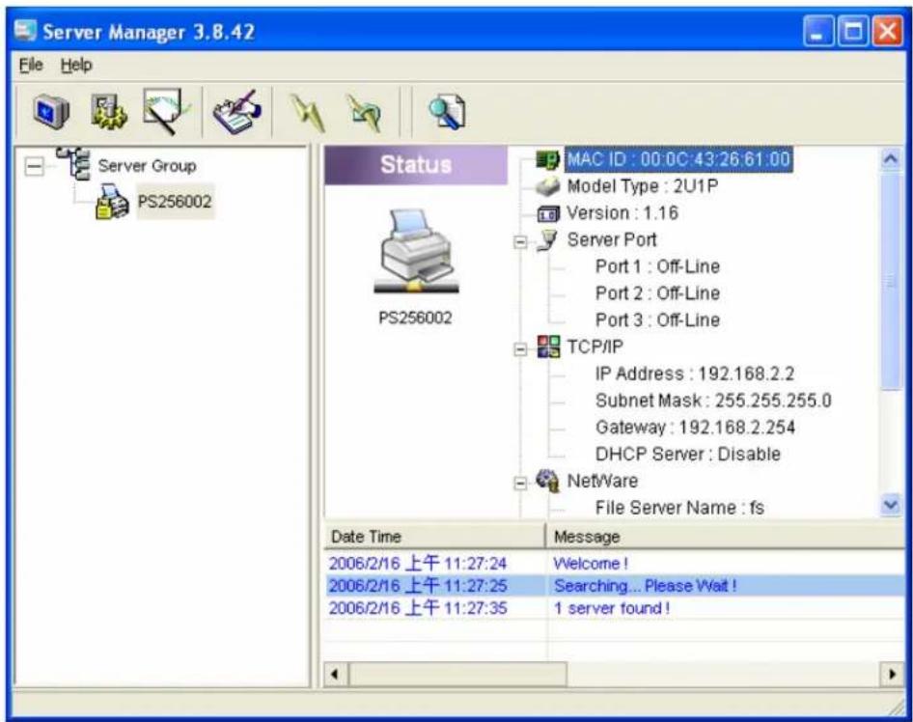Select the Subnet Mask : 255.255.255.0 row

click(x=713, y=401)
